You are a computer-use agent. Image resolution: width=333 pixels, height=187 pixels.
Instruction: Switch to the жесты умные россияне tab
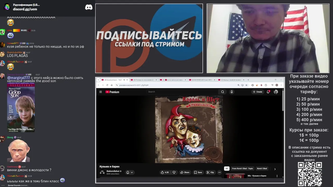[173, 80]
